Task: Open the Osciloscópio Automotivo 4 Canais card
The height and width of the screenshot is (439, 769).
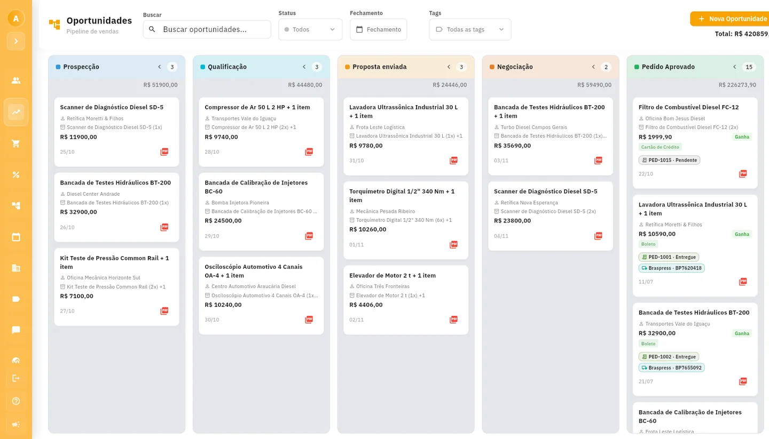Action: coord(261,296)
